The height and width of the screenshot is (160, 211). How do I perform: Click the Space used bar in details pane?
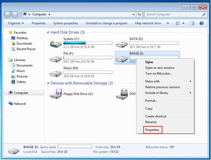(75, 147)
